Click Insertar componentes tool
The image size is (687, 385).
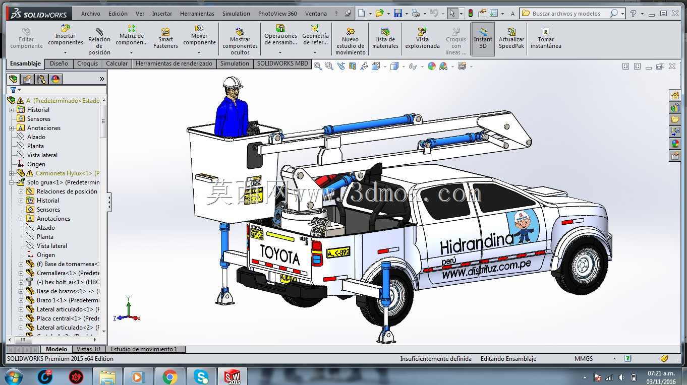66,35
